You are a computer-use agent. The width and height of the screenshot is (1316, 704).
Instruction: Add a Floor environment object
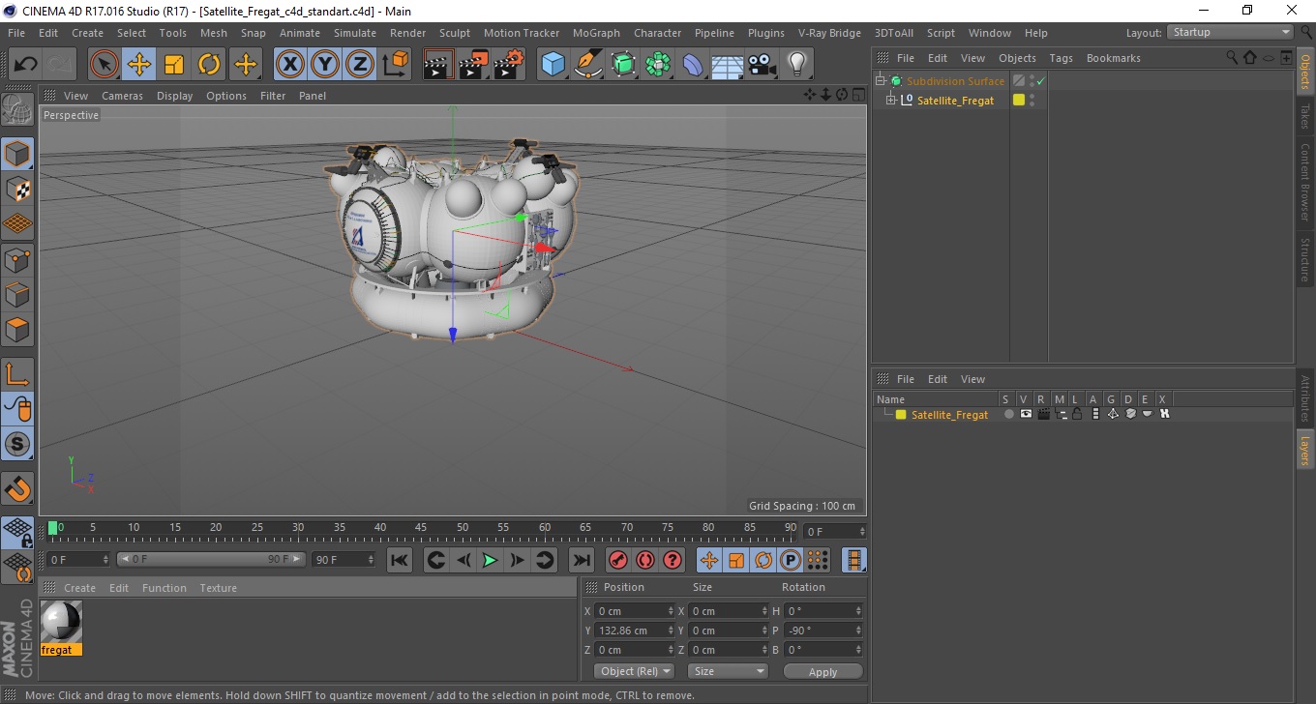728,65
